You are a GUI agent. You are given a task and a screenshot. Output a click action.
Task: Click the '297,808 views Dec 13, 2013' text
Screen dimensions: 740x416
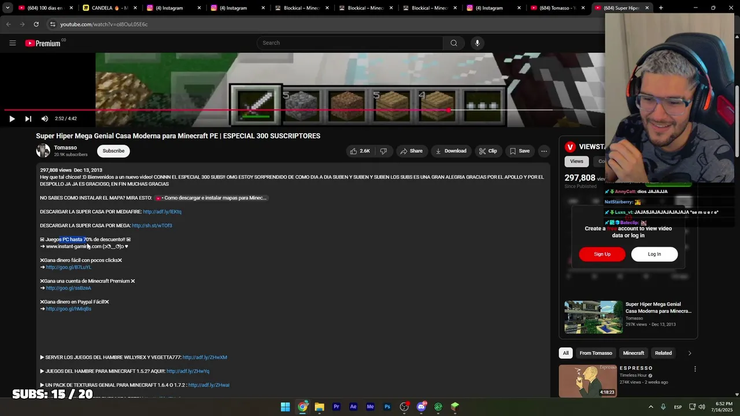[71, 170]
